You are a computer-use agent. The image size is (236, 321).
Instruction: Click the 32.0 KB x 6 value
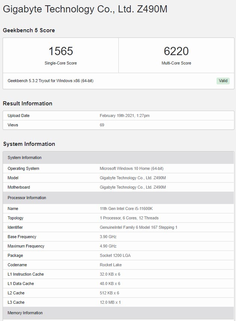(110, 274)
